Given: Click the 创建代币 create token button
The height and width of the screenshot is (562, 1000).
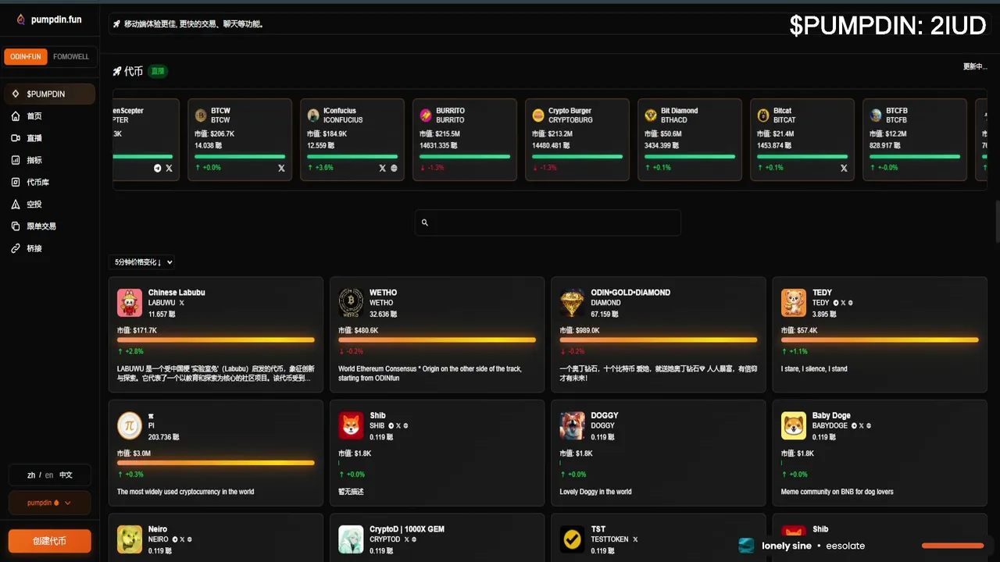Looking at the screenshot, I should pos(50,541).
